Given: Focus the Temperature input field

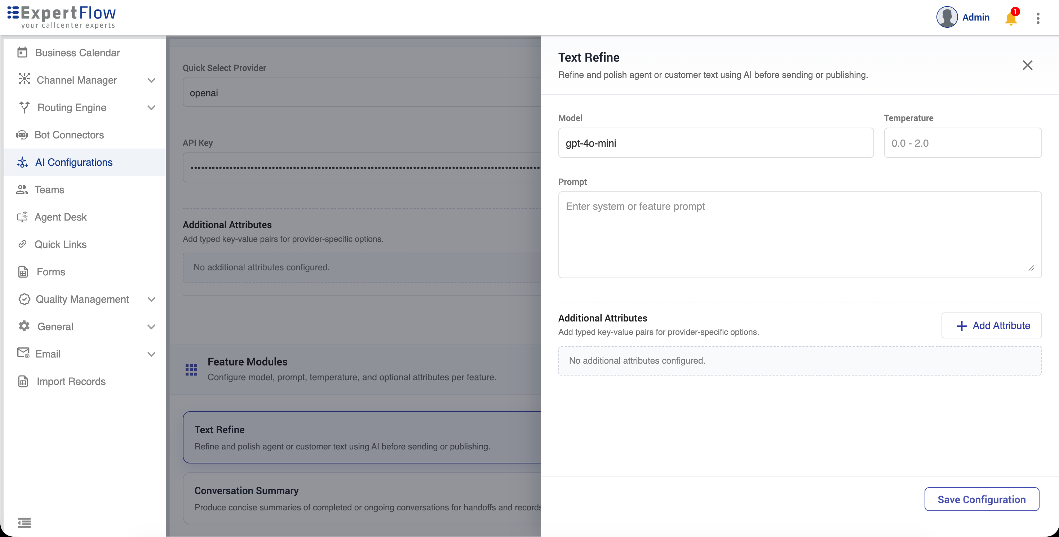Looking at the screenshot, I should pos(962,143).
